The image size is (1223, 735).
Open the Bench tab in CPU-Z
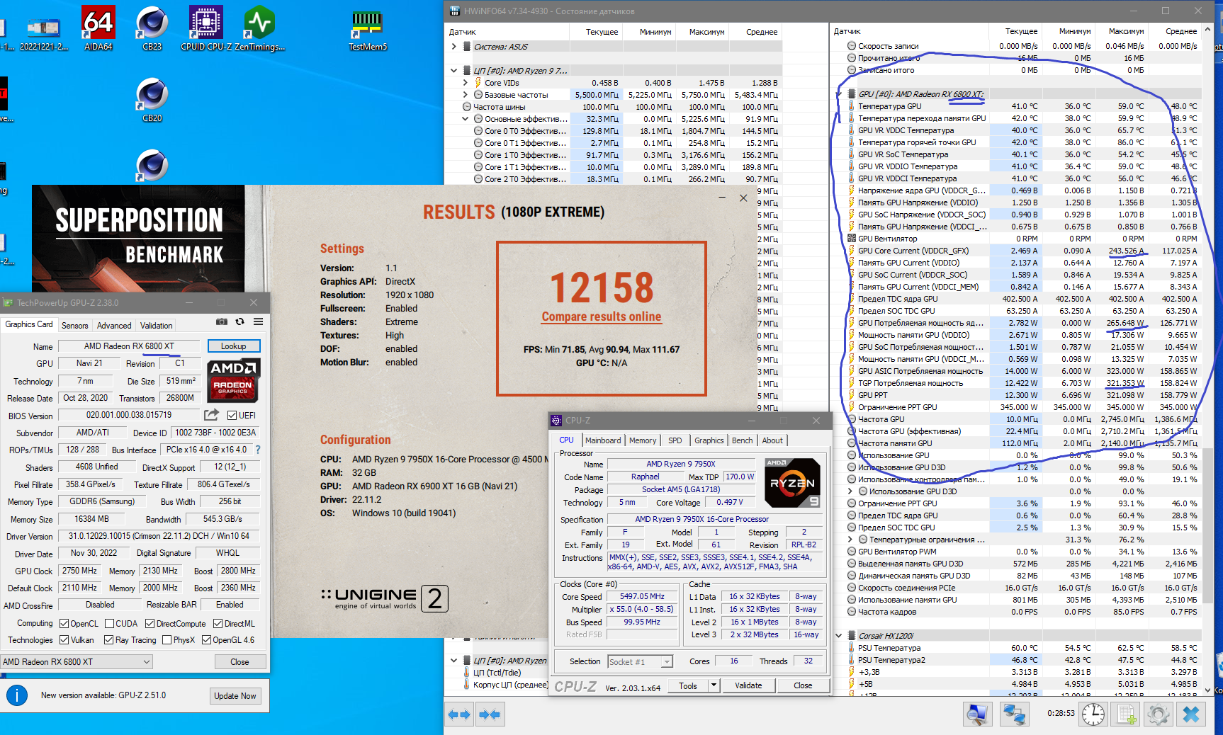coord(743,440)
